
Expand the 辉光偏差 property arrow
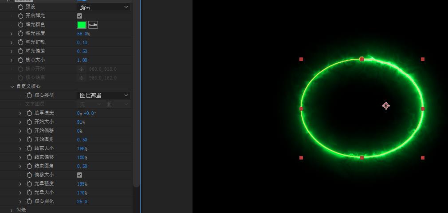pos(12,51)
